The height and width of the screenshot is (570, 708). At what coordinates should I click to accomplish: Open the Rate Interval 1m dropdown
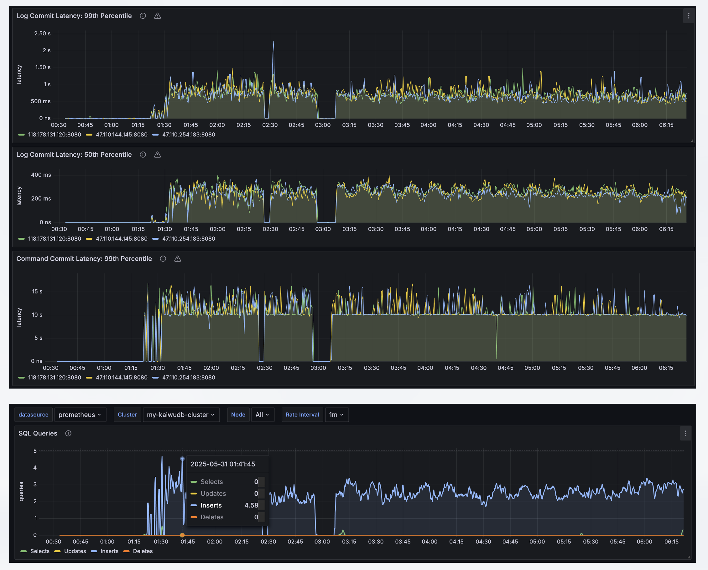(336, 415)
